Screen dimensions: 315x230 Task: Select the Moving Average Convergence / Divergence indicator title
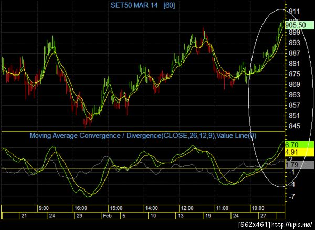click(x=143, y=136)
